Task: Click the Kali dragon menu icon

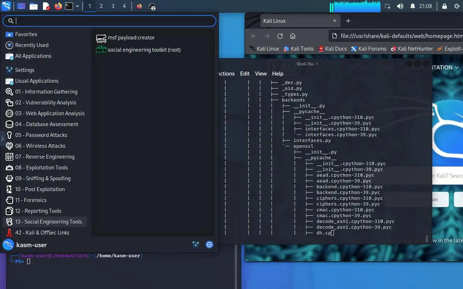Action: coord(6,6)
